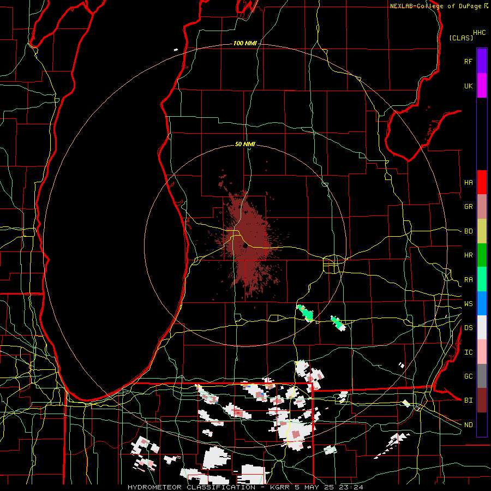The height and width of the screenshot is (491, 491).
Task: Click the bright green RA color swatch
Action: 482,279
